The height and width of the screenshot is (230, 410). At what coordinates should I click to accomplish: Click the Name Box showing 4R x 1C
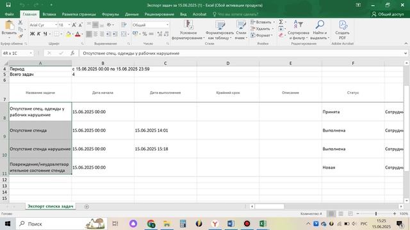(x=17, y=53)
